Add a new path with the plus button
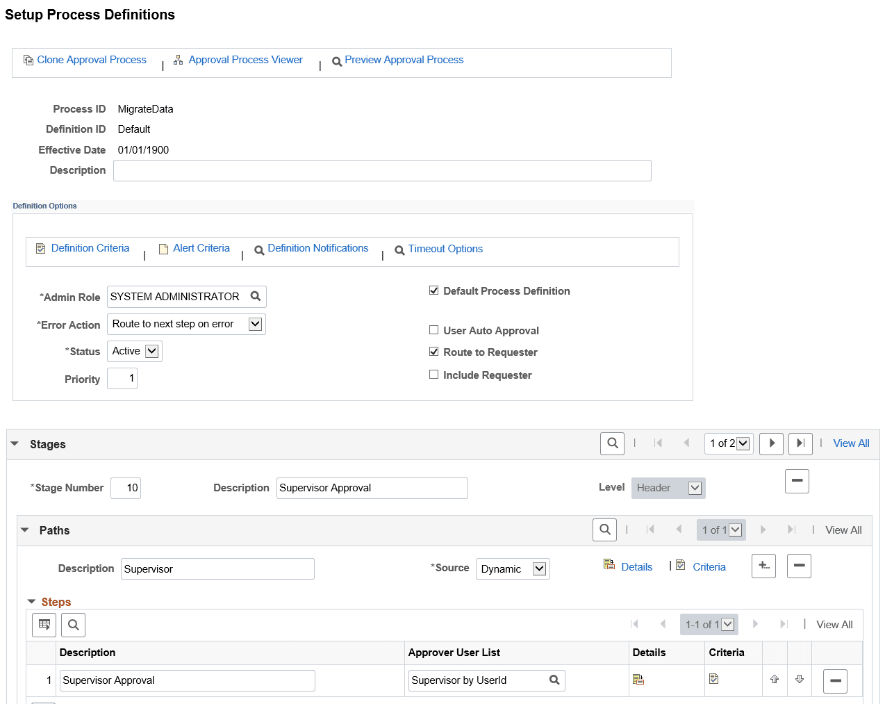This screenshot has width=885, height=704. point(763,566)
